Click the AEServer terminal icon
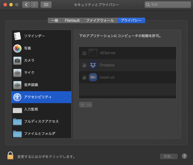The width and height of the screenshot is (193, 165). pos(93,53)
